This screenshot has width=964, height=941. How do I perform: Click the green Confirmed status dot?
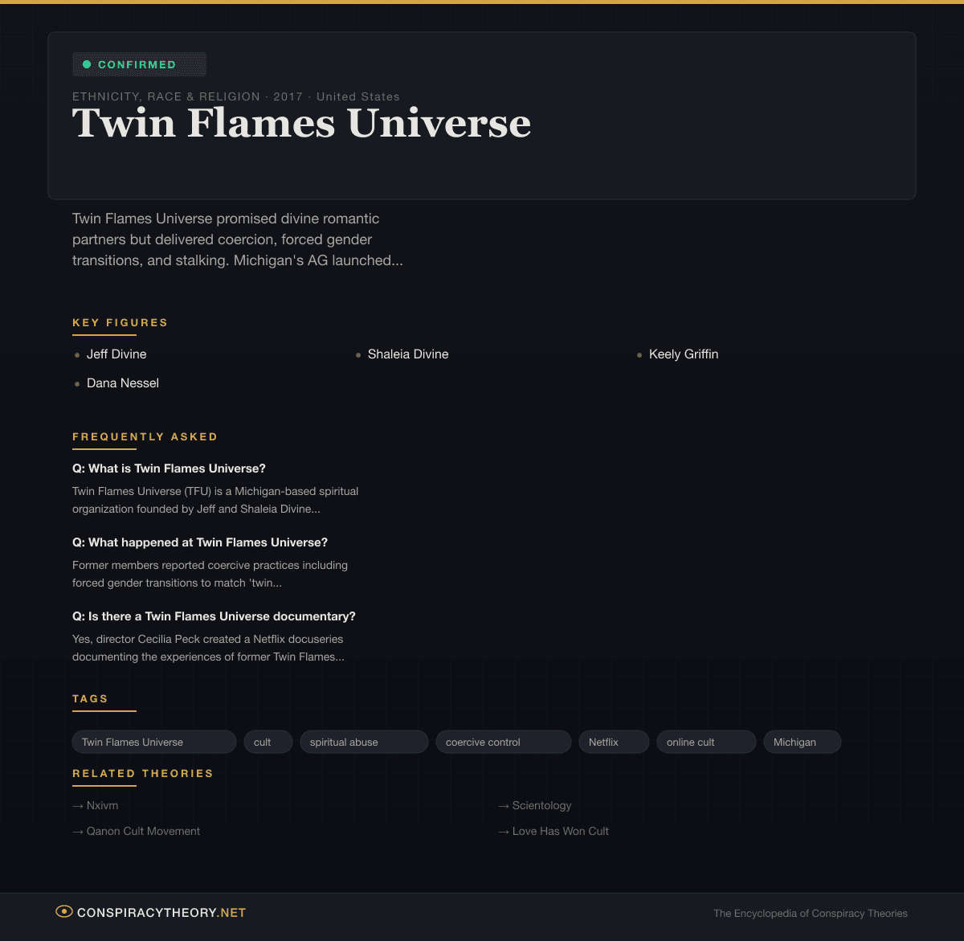pos(87,64)
